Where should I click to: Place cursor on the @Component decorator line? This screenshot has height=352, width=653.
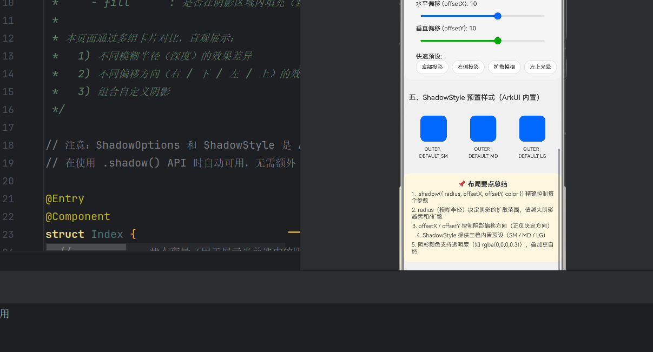tap(78, 216)
